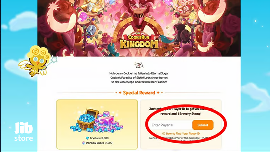
Task: Click the orange diamond left of Special Reward
Action: (x=120, y=93)
